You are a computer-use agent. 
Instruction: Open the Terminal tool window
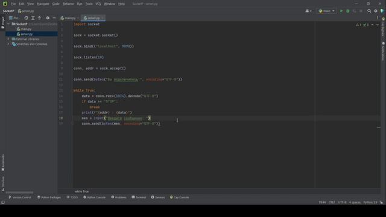pyautogui.click(x=139, y=197)
